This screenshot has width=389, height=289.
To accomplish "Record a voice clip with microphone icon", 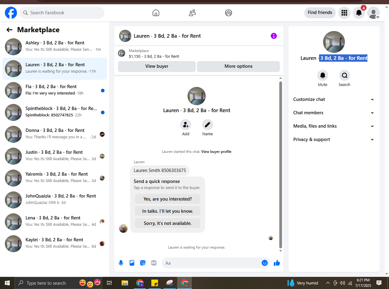I will 121,263.
